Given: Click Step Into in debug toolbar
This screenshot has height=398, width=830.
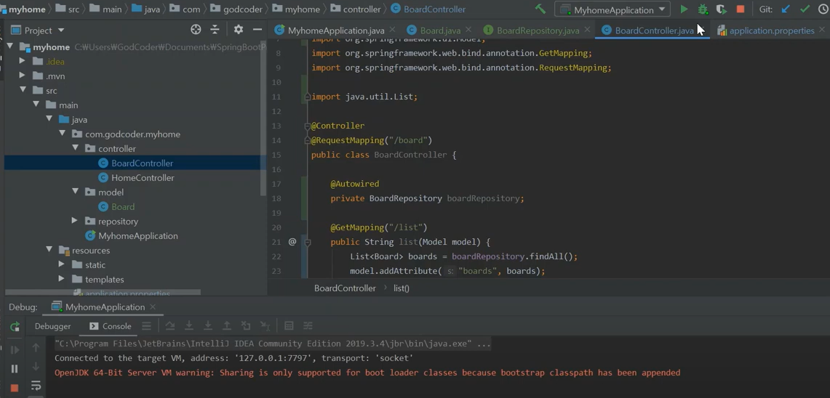Looking at the screenshot, I should click(x=189, y=325).
